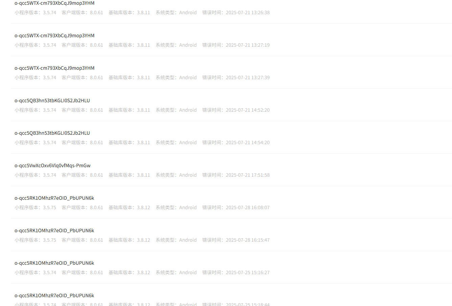Image resolution: width=452 pixels, height=306 pixels.
Task: Open user ID above error time 2025-07-25 15:16:27
Action: coord(54,263)
